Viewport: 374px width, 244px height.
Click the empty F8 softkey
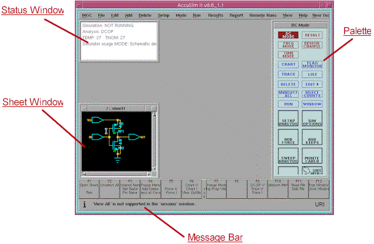click(x=237, y=188)
